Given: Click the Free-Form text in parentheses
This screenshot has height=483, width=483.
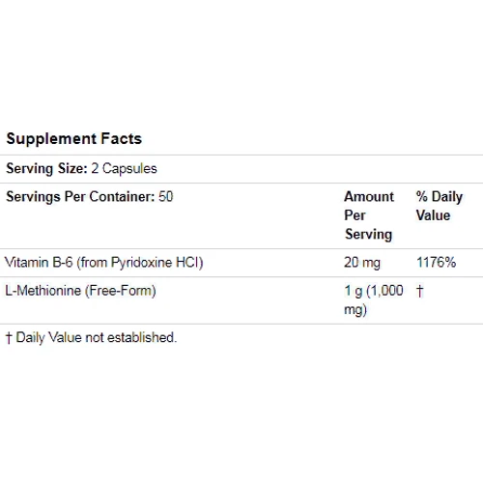Looking at the screenshot, I should point(121,291).
